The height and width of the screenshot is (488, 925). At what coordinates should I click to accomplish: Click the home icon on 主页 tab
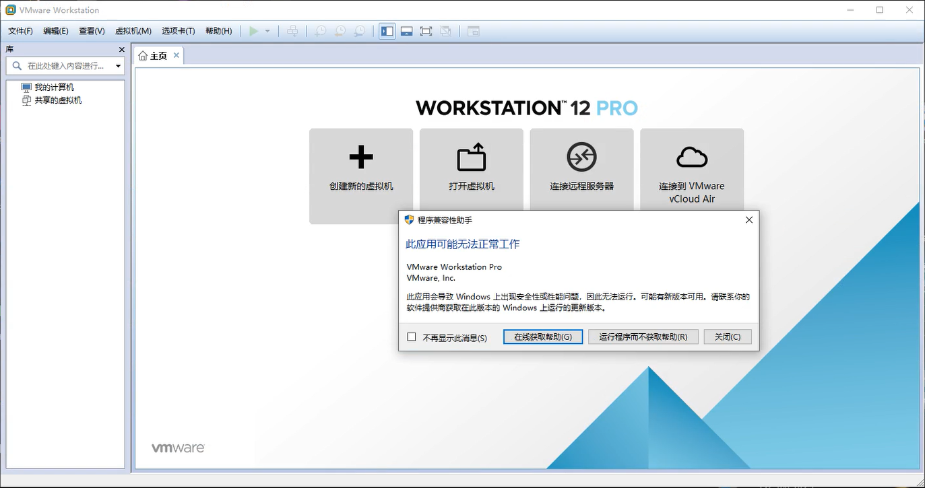tap(143, 56)
